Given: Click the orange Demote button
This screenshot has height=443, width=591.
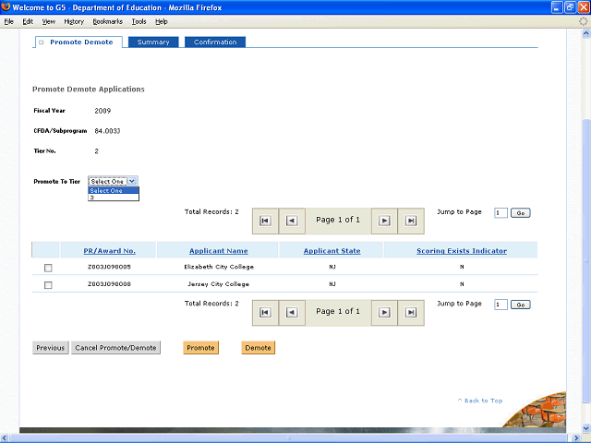Looking at the screenshot, I should click(259, 348).
